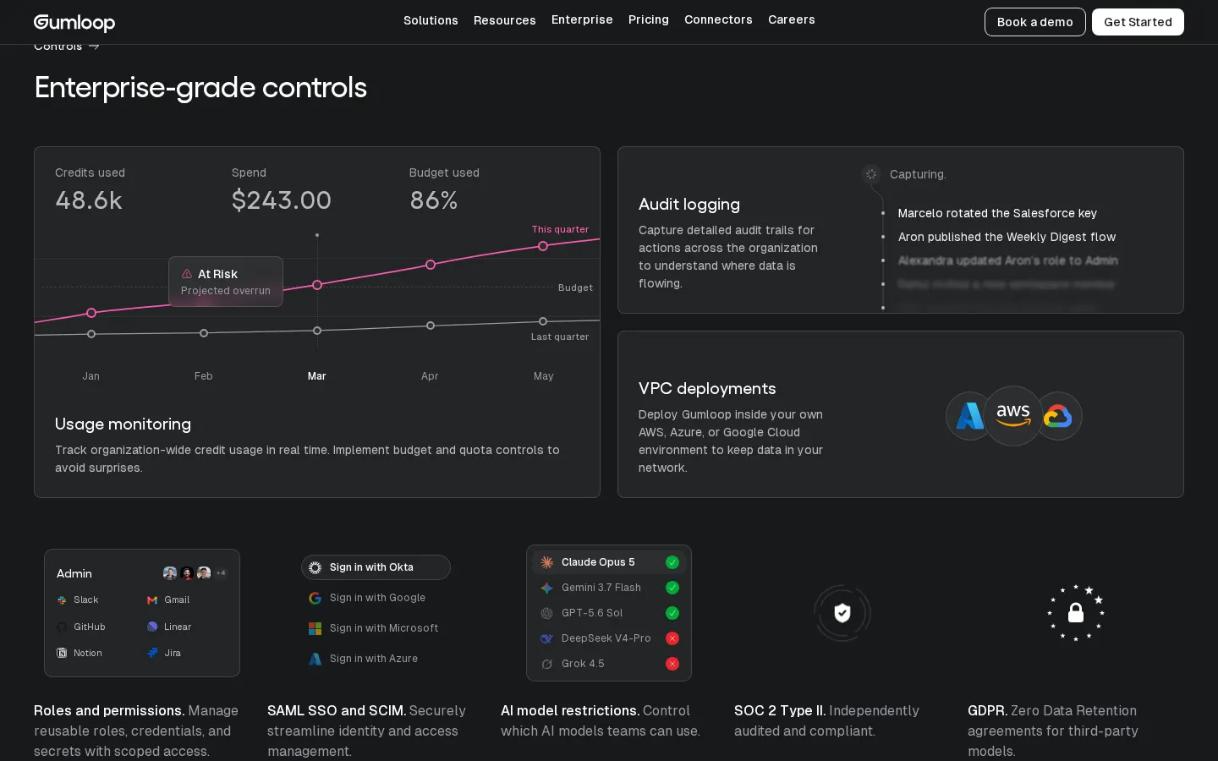Open the Pricing page
Viewport: 1218px width, 761px height.
649,19
